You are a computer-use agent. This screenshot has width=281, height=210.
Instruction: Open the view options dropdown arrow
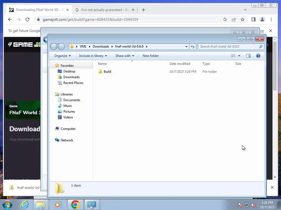239,56
